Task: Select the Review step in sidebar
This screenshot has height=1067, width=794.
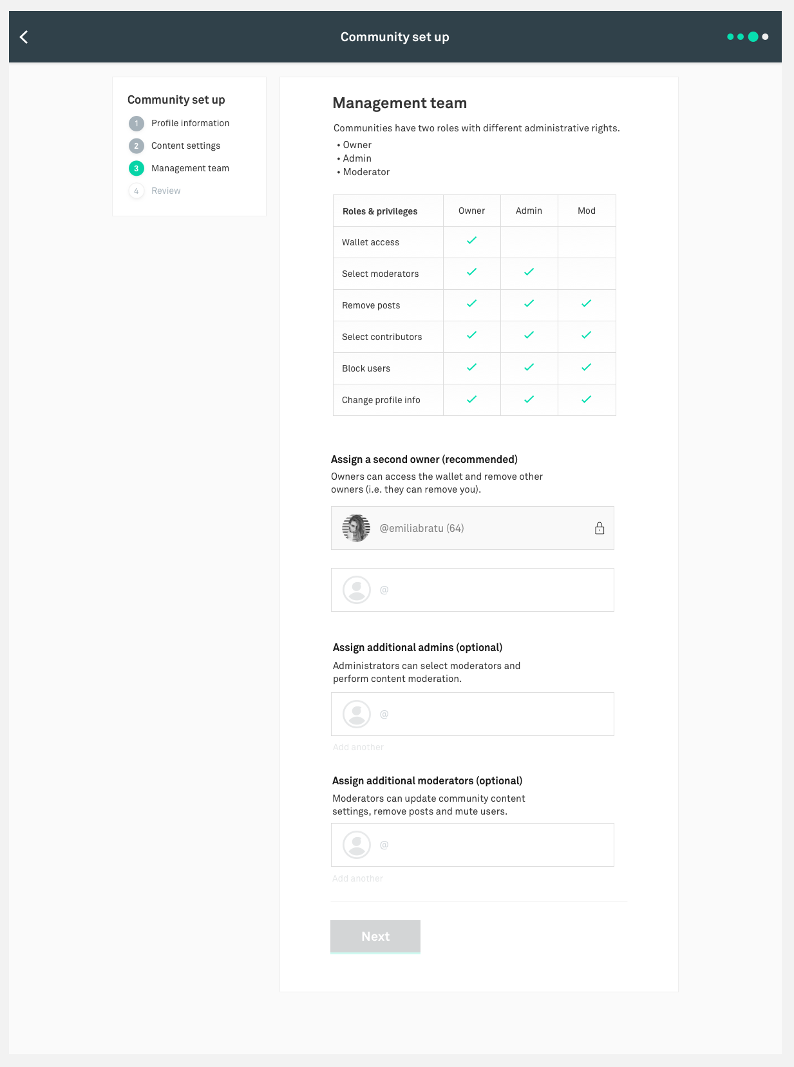Action: pos(165,191)
